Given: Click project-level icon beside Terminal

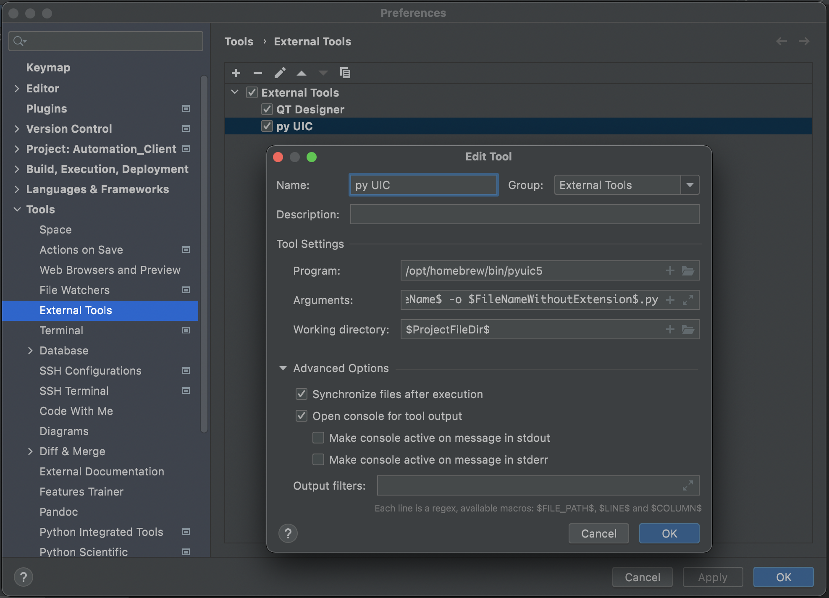Looking at the screenshot, I should [x=186, y=330].
